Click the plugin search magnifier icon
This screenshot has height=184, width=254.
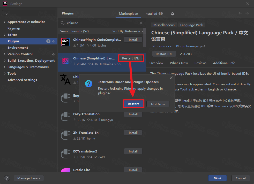tap(63, 23)
